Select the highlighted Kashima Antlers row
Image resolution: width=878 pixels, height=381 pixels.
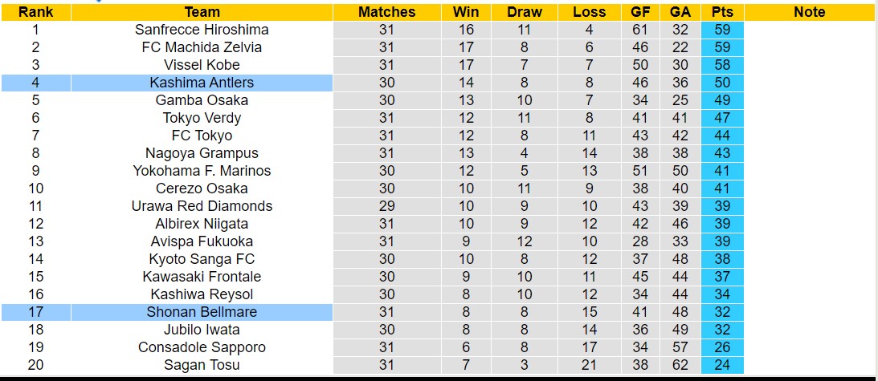[x=202, y=83]
